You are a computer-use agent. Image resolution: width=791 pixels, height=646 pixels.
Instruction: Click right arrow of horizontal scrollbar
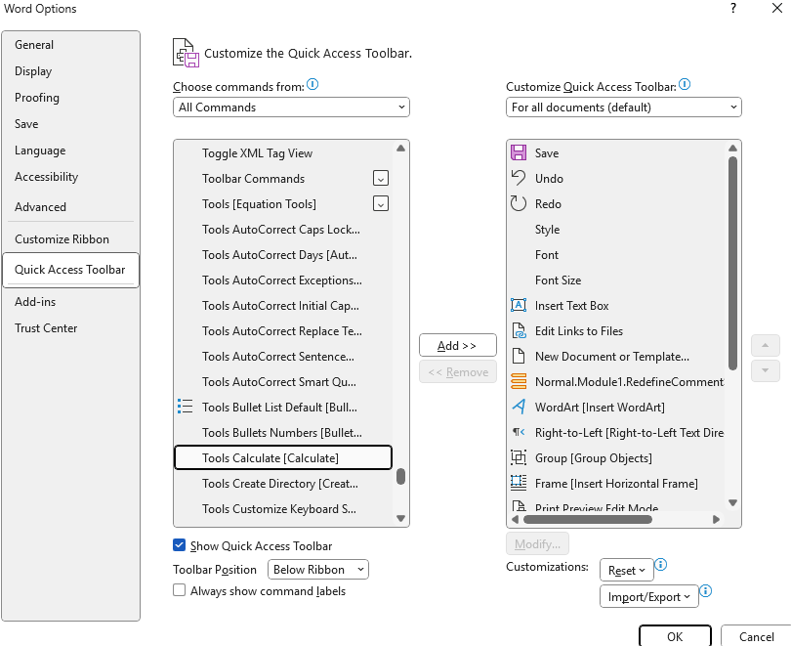[x=716, y=519]
